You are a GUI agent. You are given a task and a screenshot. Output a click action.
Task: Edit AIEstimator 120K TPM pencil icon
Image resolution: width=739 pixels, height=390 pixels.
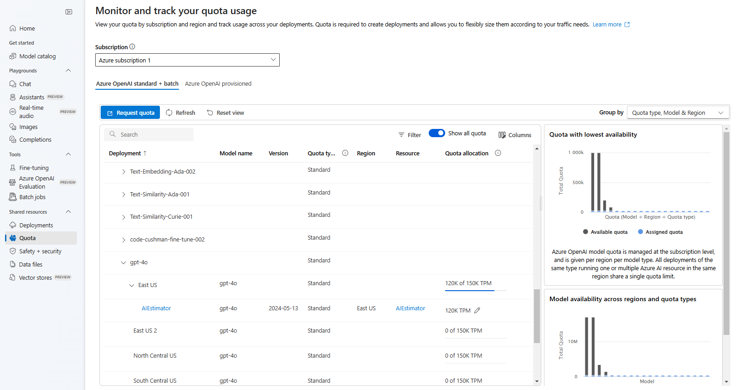point(477,310)
